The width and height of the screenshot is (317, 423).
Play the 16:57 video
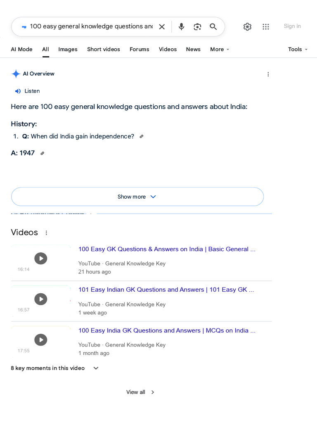41,299
